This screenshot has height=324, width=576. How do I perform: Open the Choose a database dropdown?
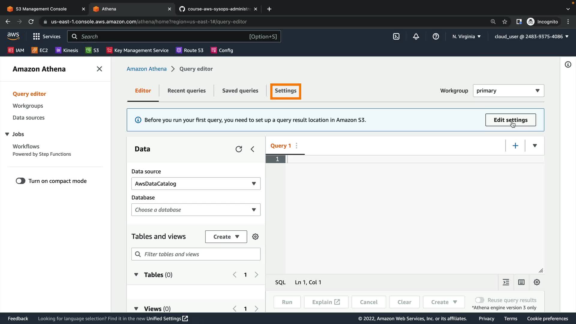[x=196, y=210]
